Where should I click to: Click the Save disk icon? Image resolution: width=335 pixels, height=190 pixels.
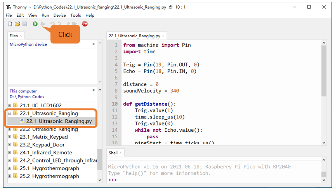pos(25,24)
